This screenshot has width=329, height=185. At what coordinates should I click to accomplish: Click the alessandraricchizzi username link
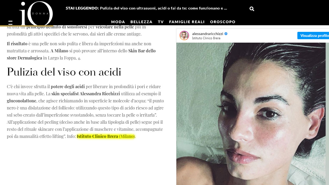pos(207,34)
